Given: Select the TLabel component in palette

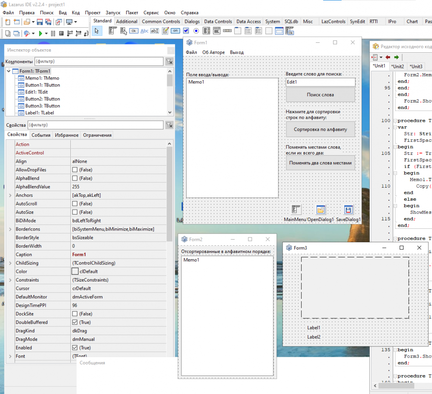Looking at the screenshot, I should (144, 31).
